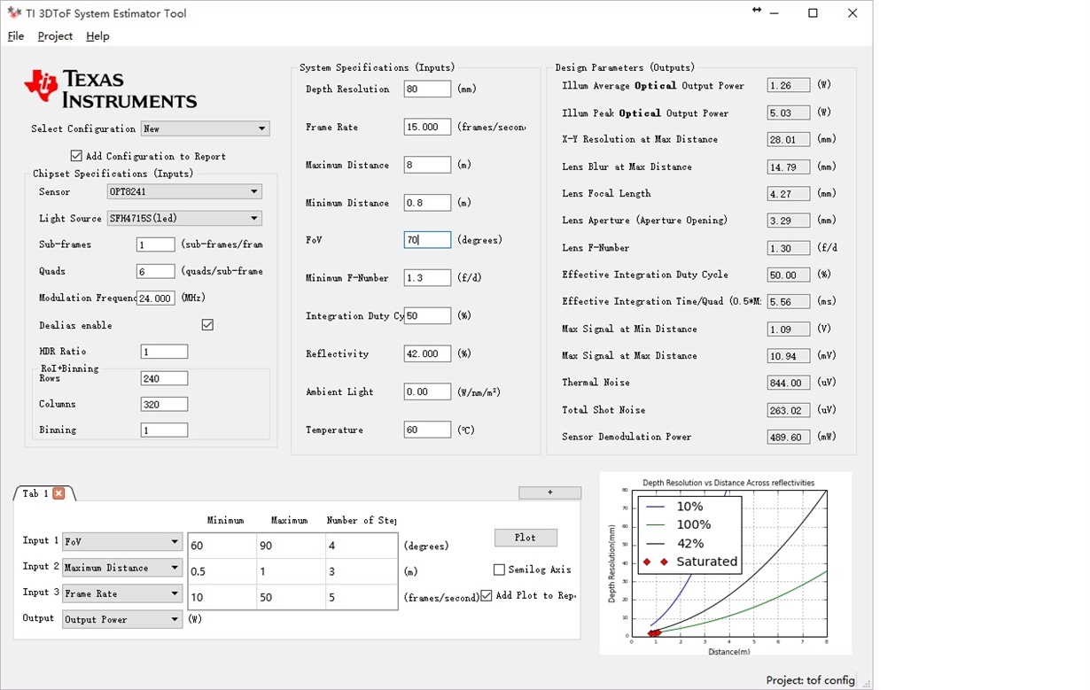Screen dimensions: 1090x690
Task: Click the Minimum F-Number input field
Action: tap(427, 278)
